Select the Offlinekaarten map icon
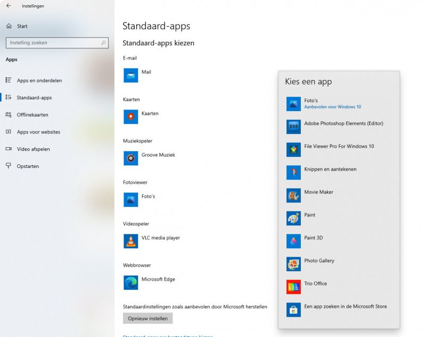The height and width of the screenshot is (337, 426). [9, 114]
